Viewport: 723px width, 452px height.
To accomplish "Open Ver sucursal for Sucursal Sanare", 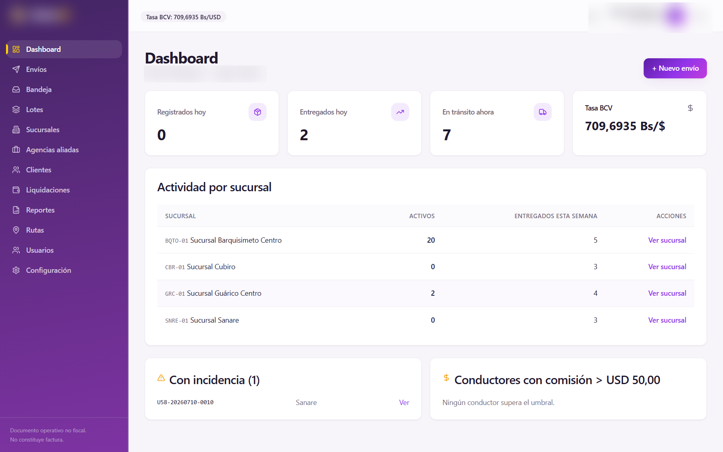I will (667, 320).
